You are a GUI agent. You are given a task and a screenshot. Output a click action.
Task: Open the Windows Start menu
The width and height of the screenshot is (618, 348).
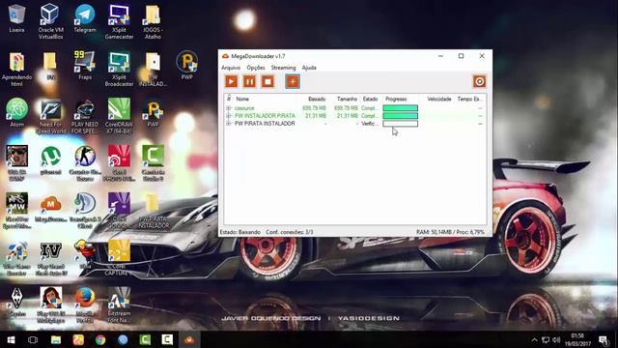pos(11,339)
